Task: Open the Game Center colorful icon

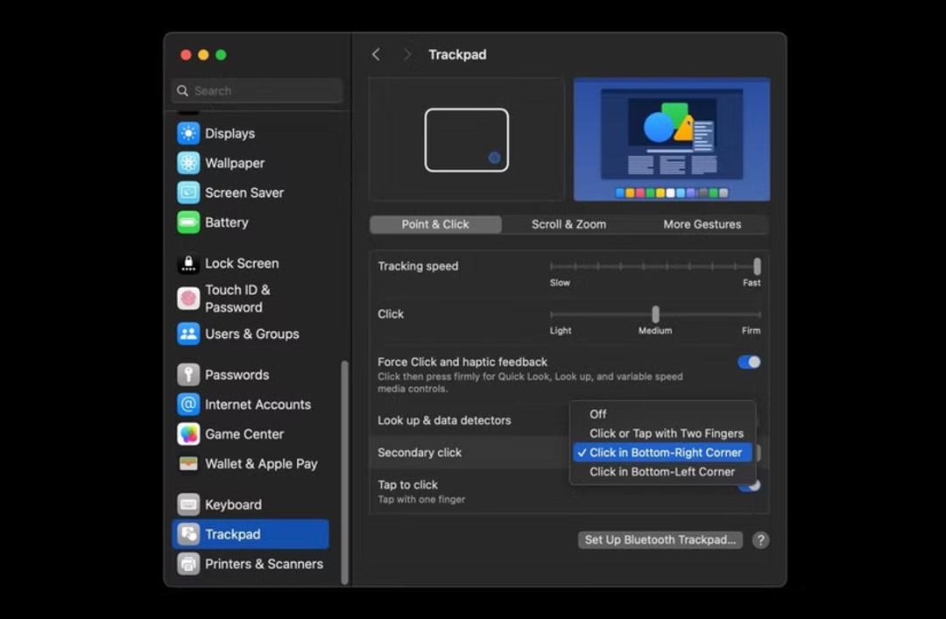Action: (188, 433)
